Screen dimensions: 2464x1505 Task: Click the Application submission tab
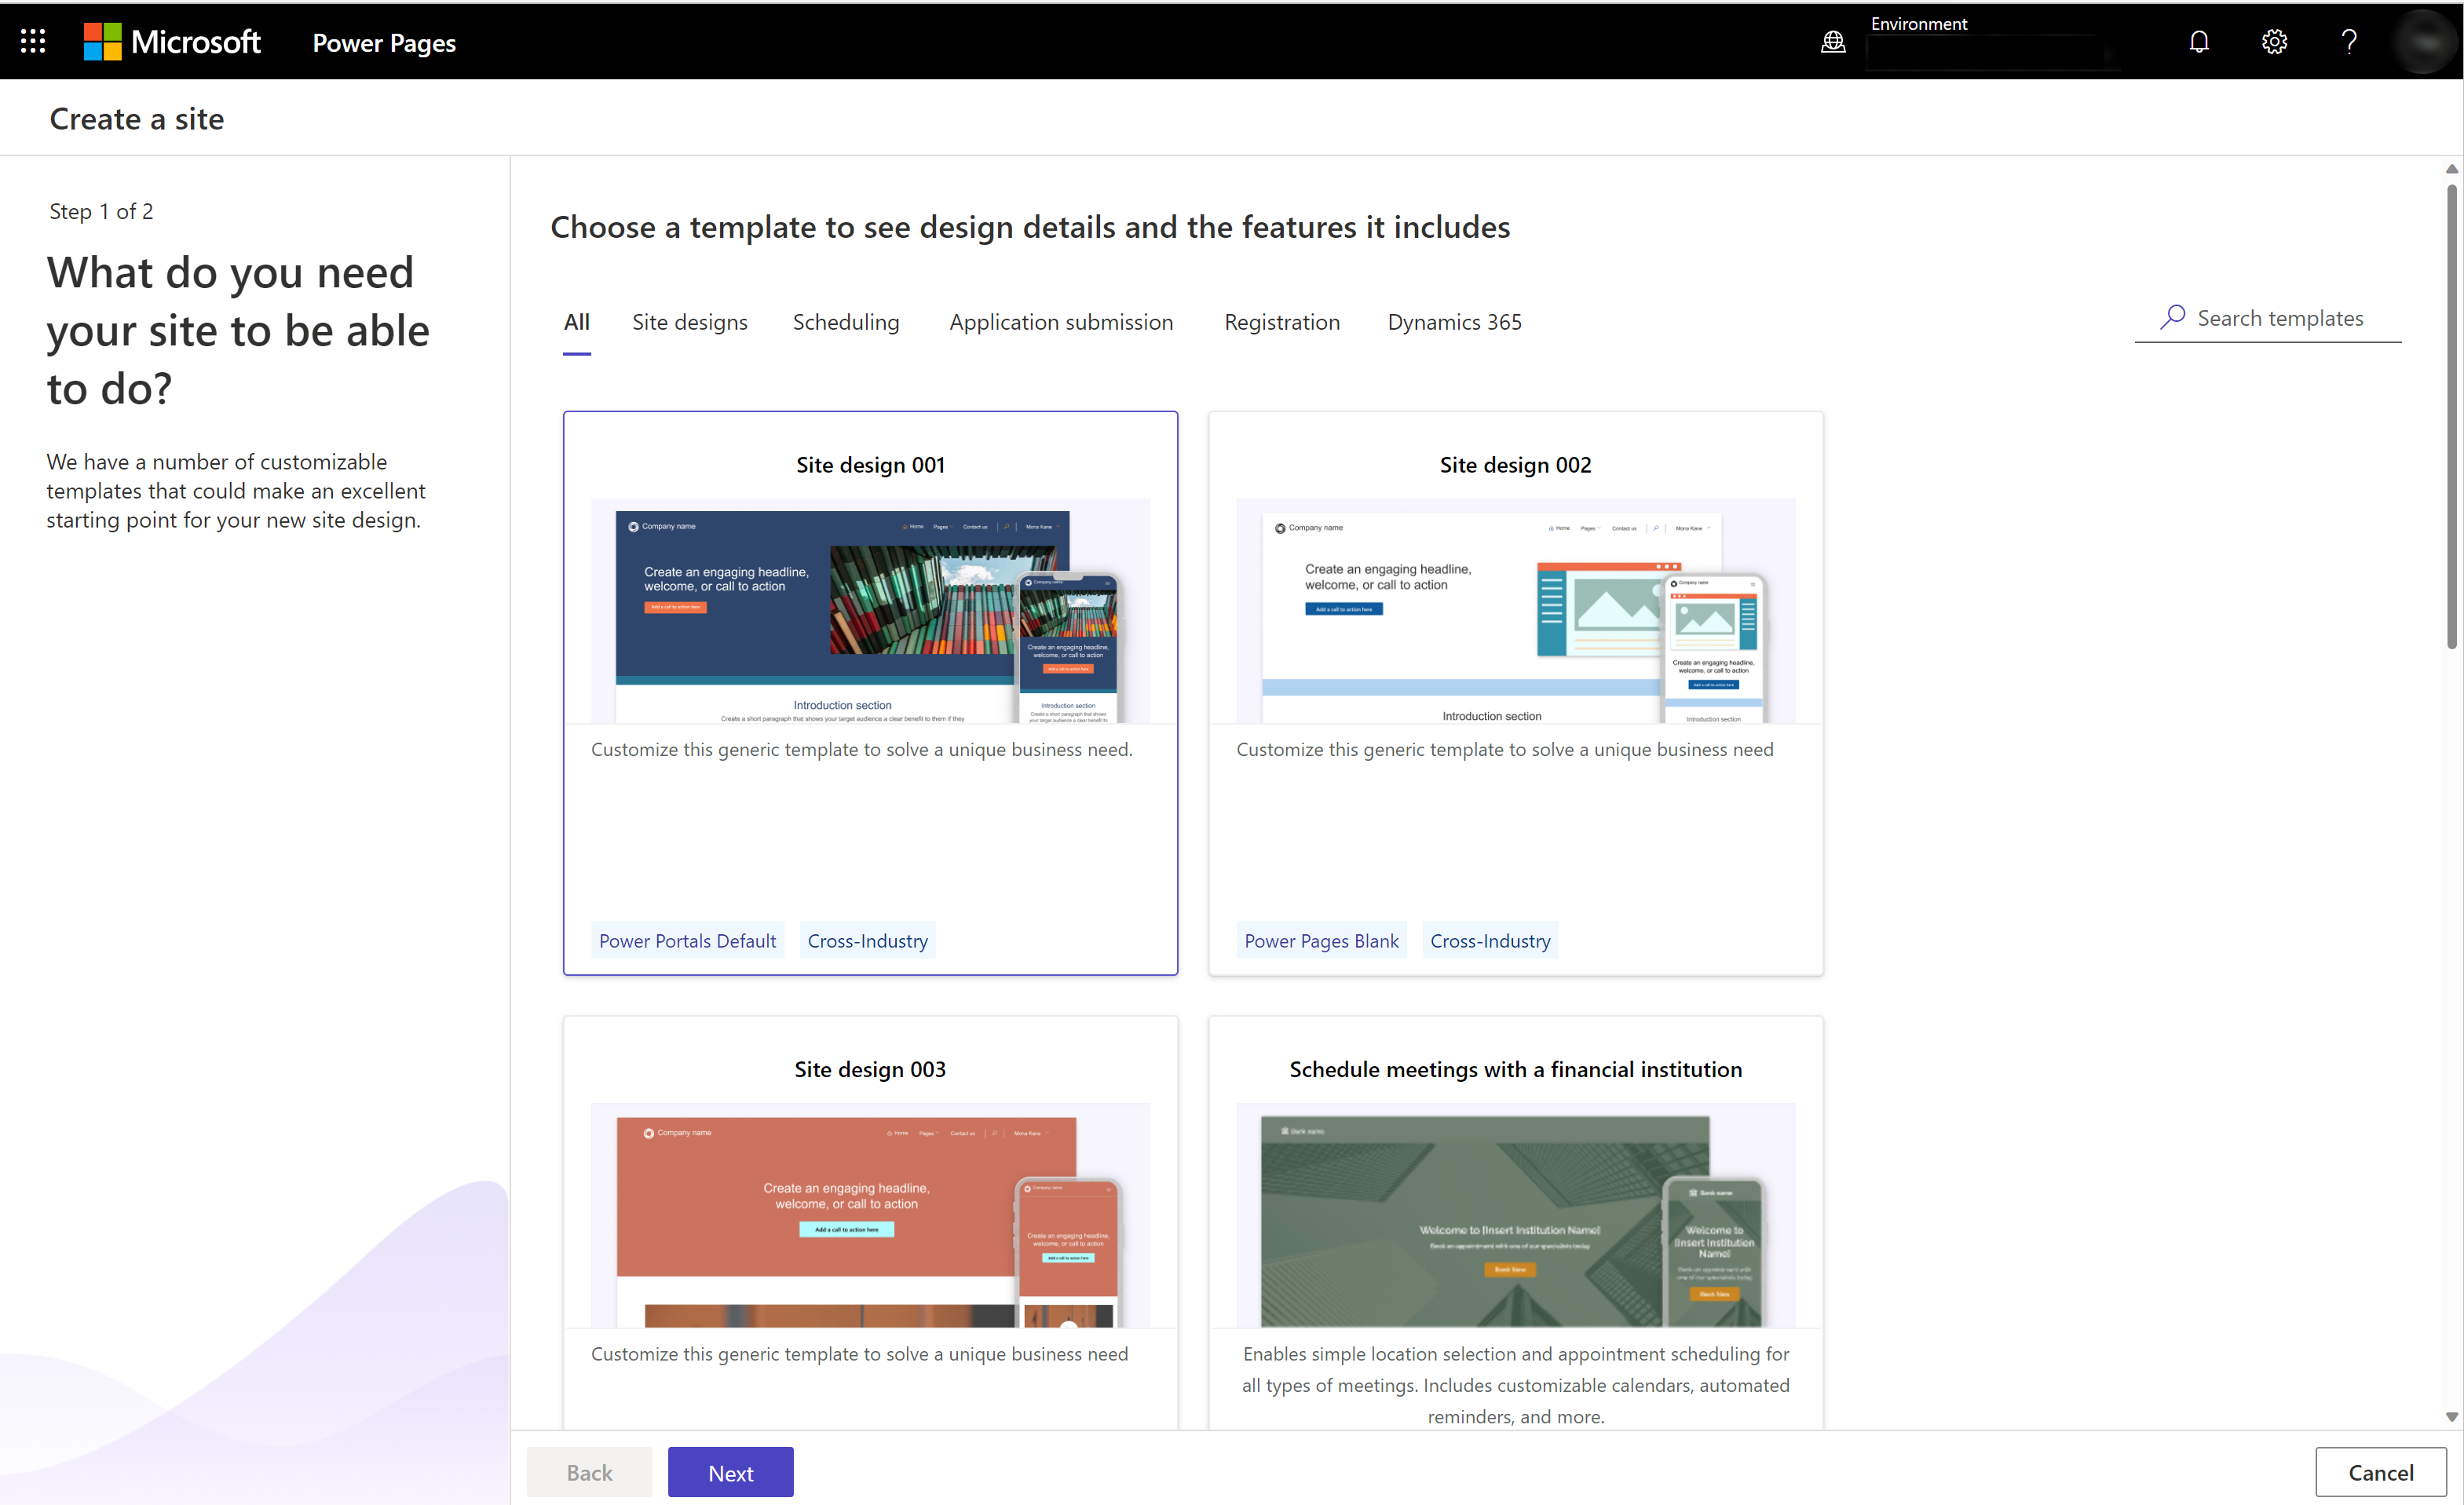click(x=1059, y=322)
